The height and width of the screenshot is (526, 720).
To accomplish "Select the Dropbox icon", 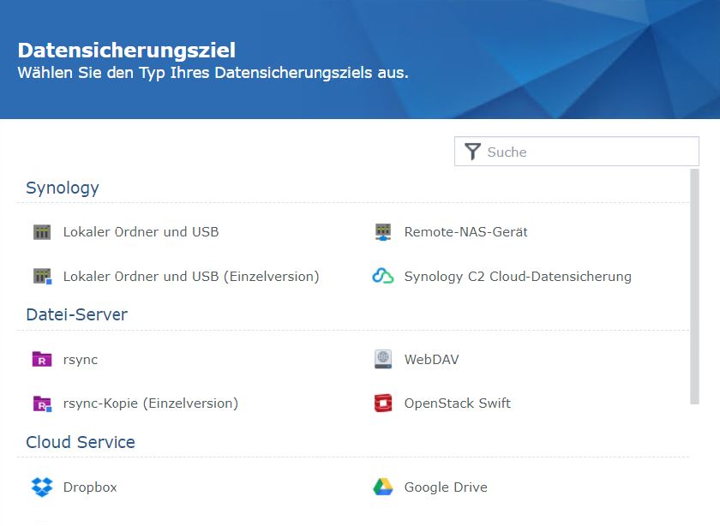I will coord(40,487).
